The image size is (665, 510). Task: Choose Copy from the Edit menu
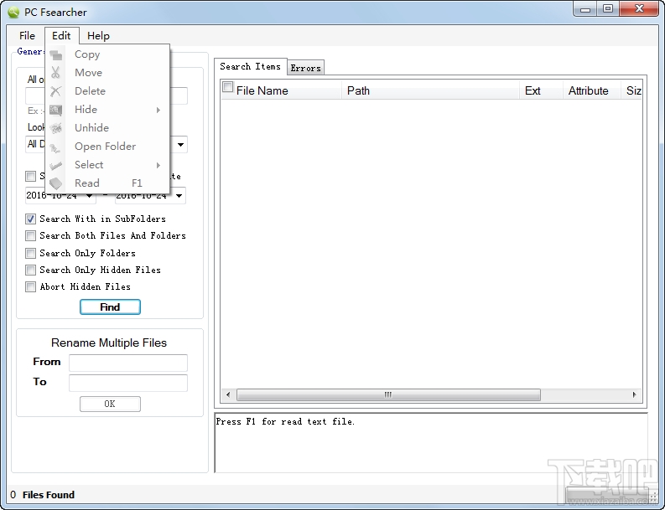(x=107, y=54)
